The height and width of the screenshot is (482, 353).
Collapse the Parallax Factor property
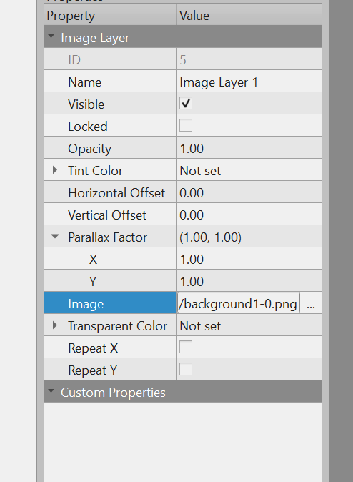pos(55,237)
